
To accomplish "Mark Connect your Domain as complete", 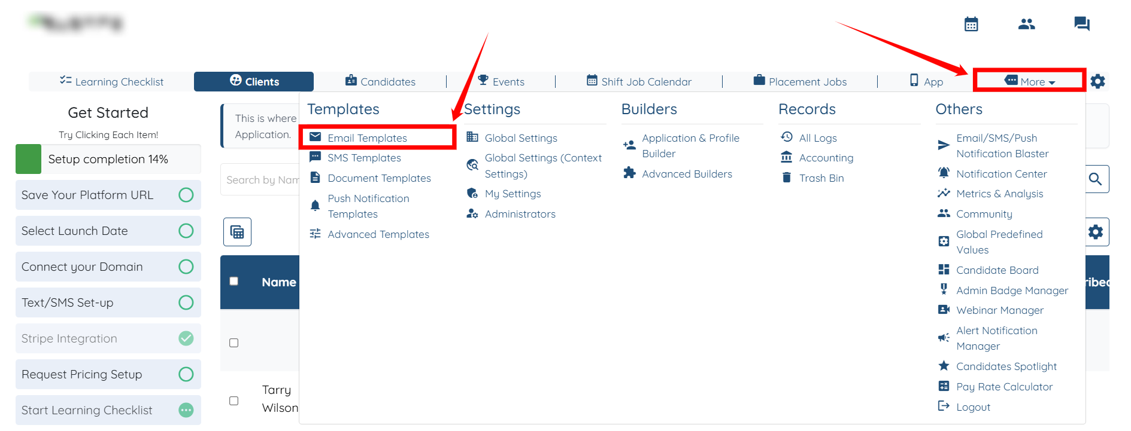I will click(x=186, y=267).
